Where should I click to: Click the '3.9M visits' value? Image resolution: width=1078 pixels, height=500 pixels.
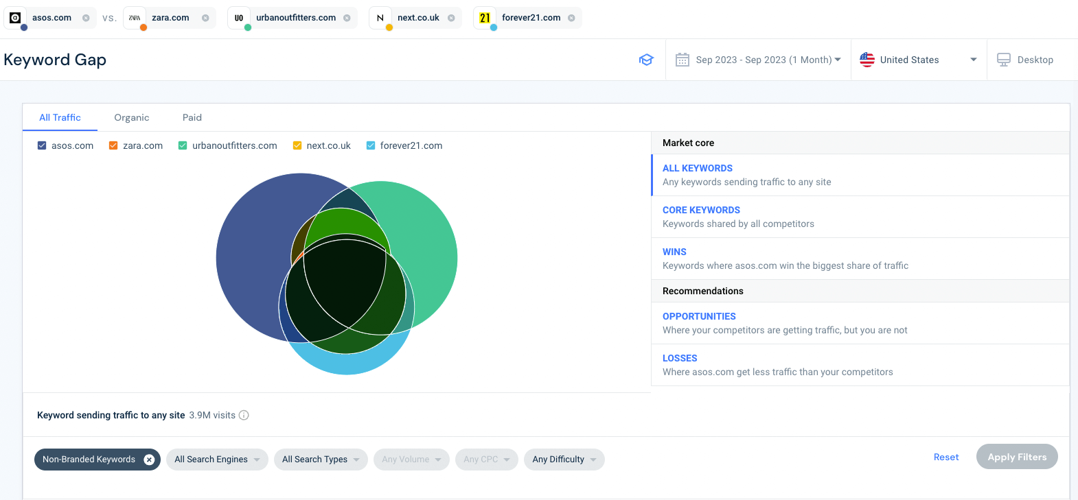(x=212, y=415)
